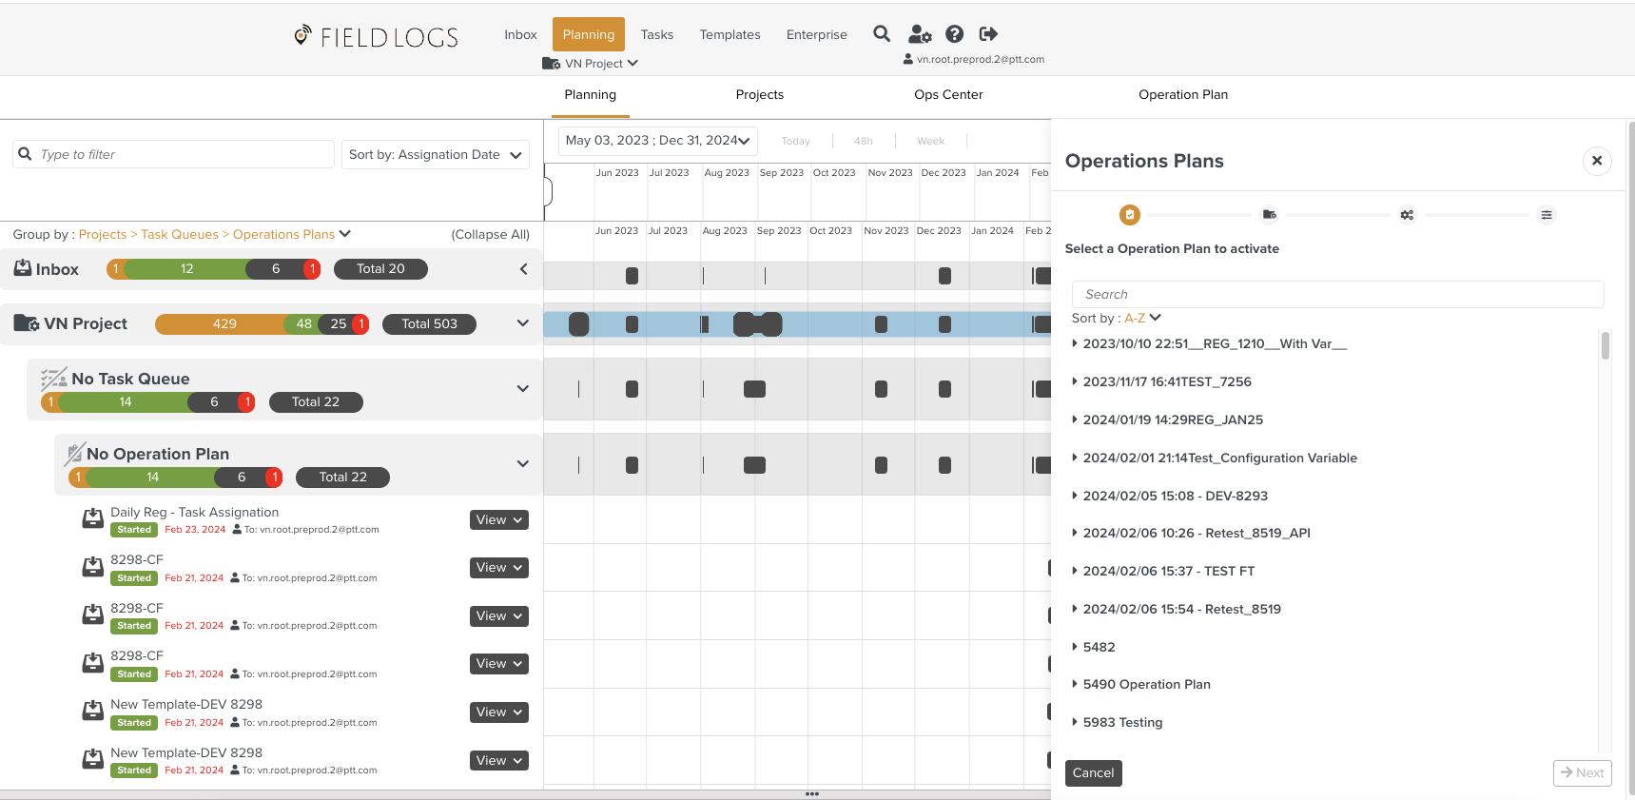Click the Collapse All link

[x=490, y=235]
